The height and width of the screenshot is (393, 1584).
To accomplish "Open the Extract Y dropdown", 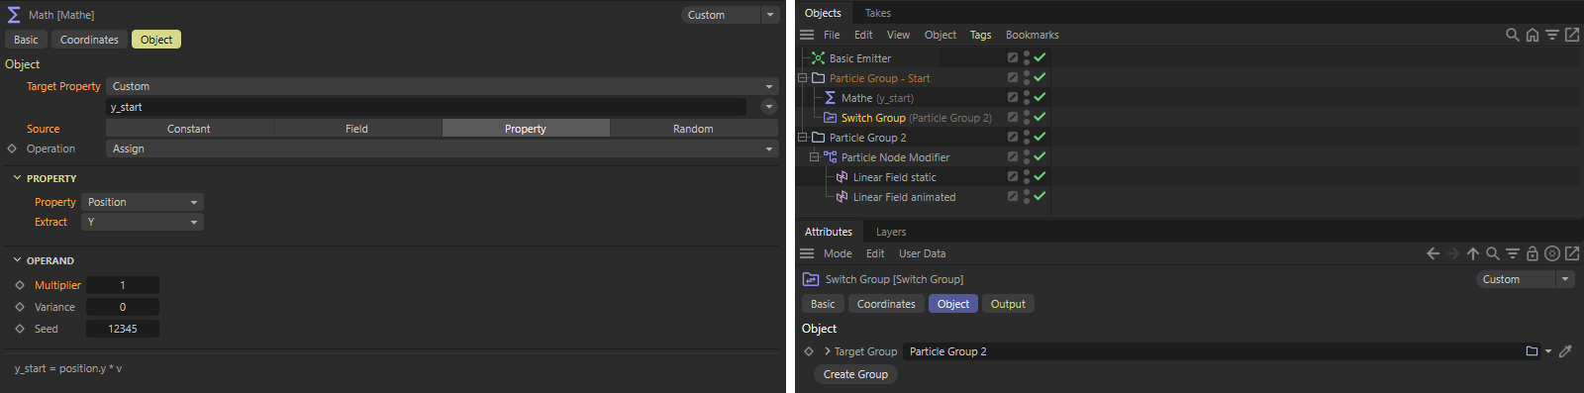I will pos(143,222).
